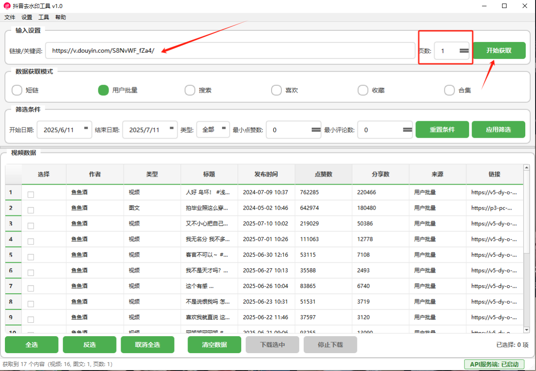
Task: Sort by the 发布时间 column header
Action: pos(266,174)
